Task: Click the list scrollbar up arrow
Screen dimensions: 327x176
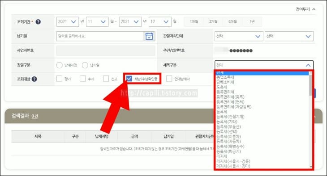Action: [310, 73]
